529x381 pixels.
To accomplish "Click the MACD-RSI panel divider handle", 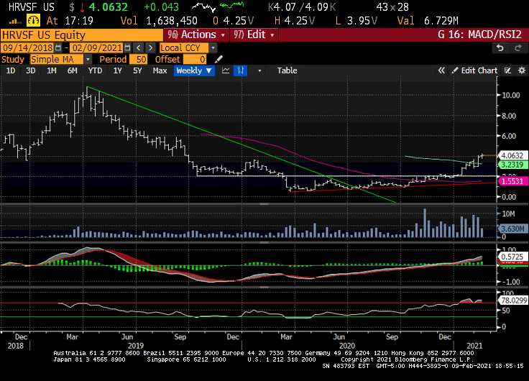I will (264, 287).
